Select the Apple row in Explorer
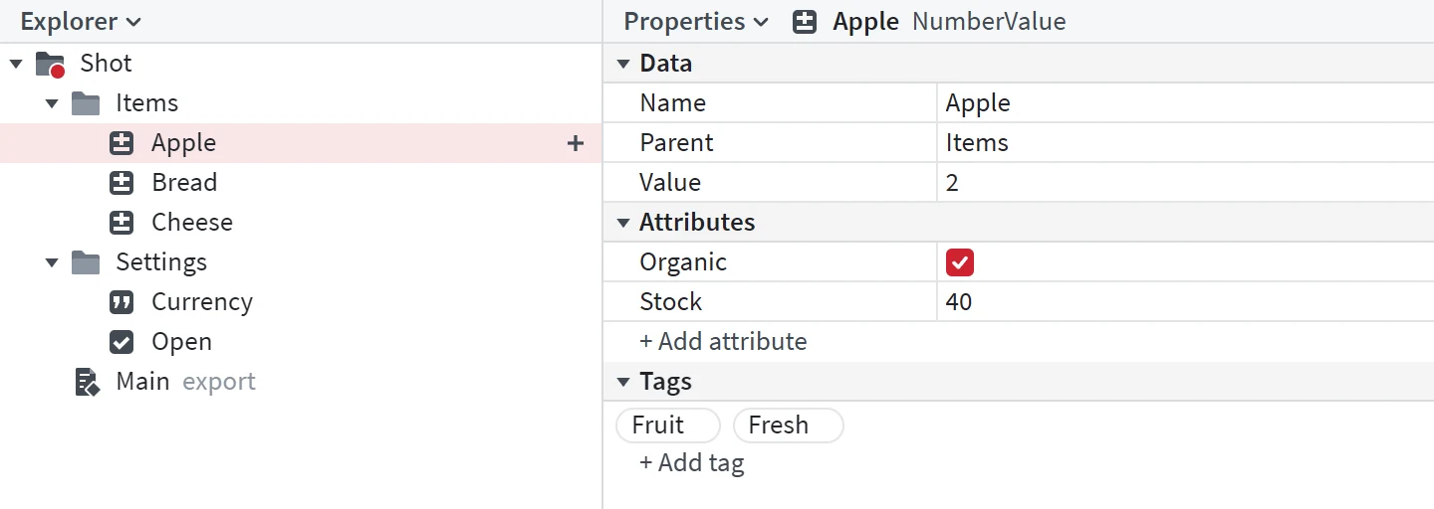Viewport: 1434px width, 509px height. coord(301,143)
